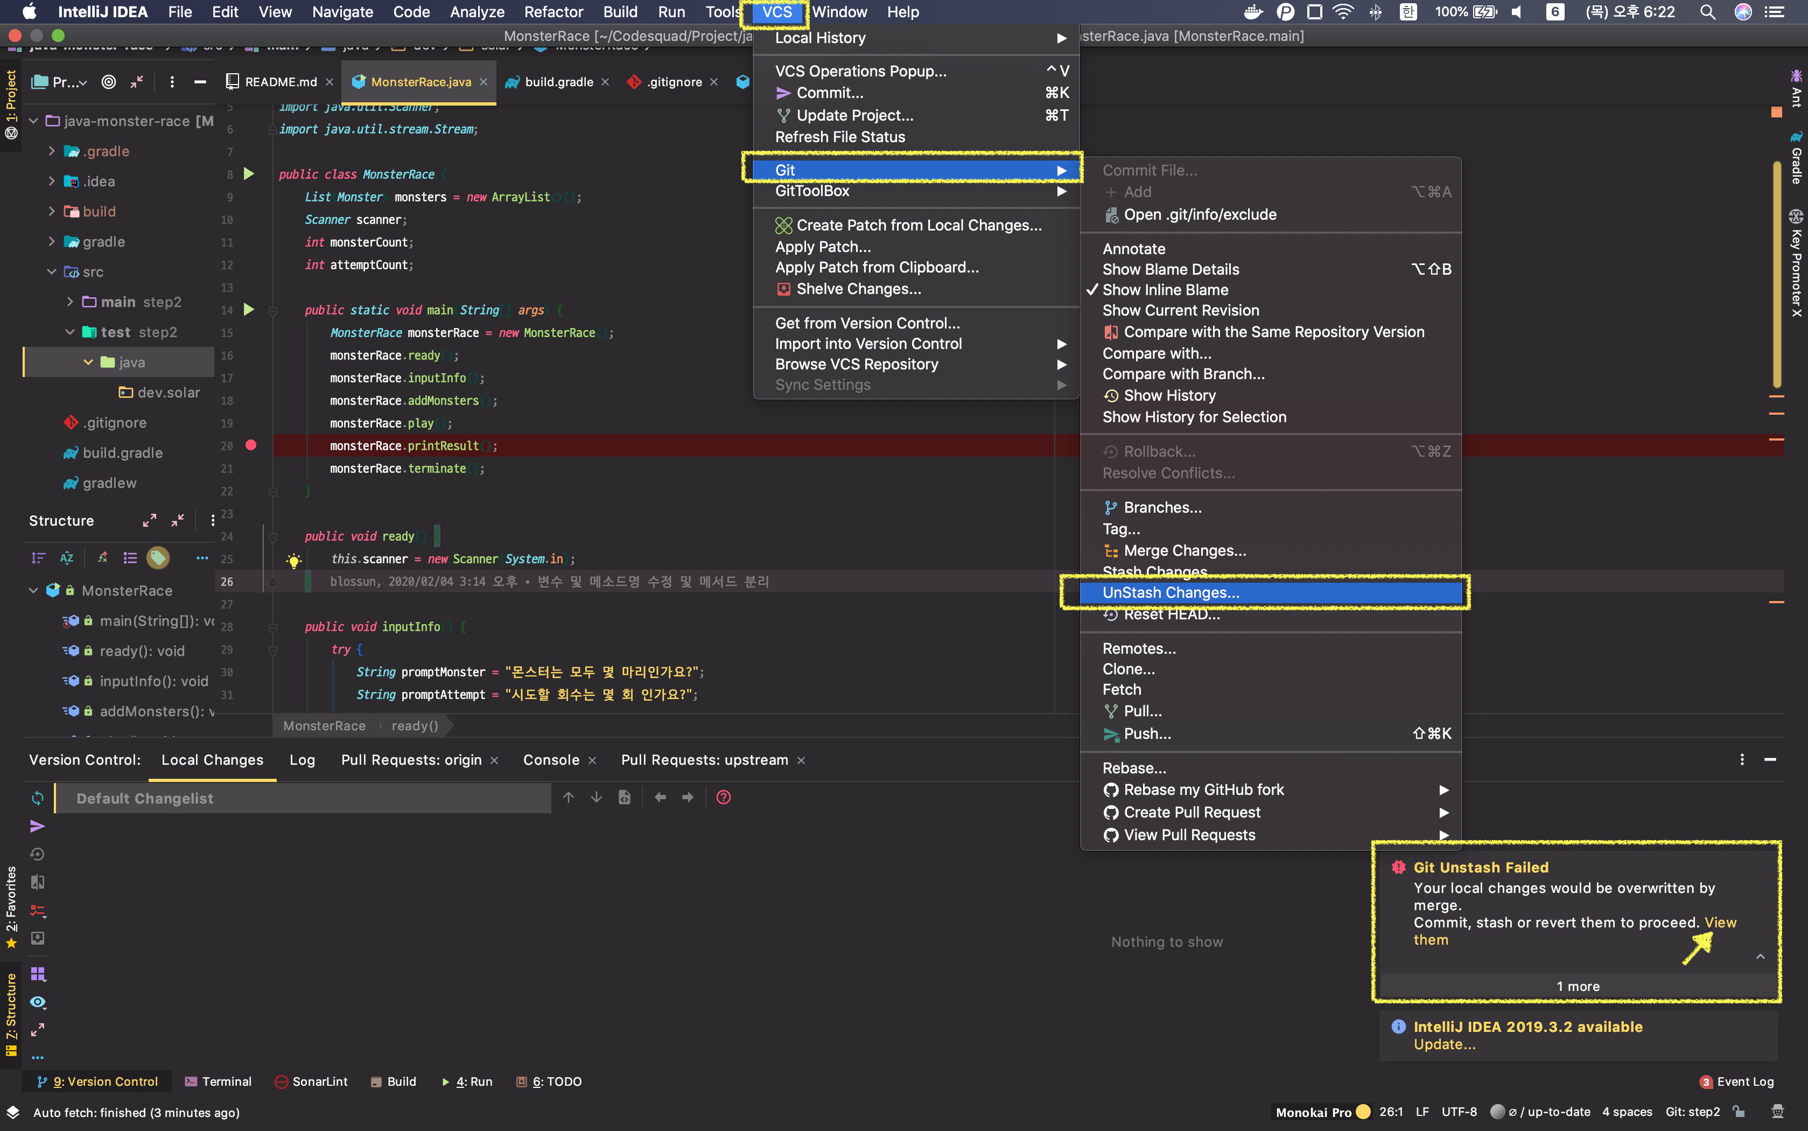The image size is (1808, 1131).
Task: Click the 1 more notifications button
Action: click(1578, 987)
